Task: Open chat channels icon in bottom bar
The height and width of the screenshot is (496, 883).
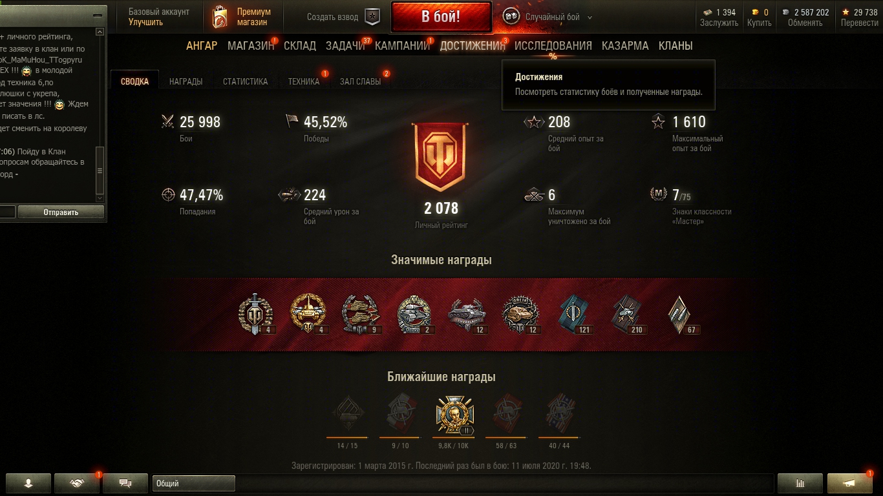Action: [126, 483]
